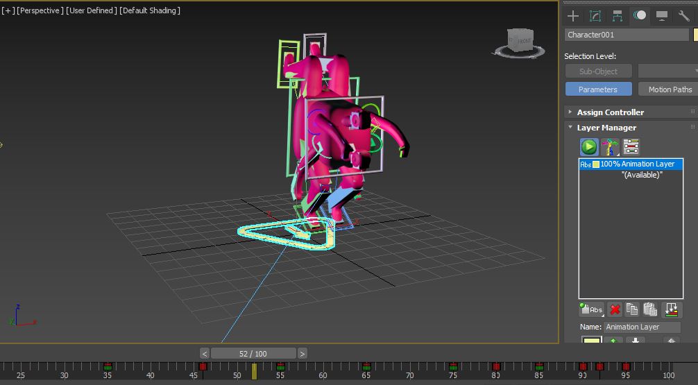Open the Default Shading viewport menu
The image size is (698, 385).
click(x=150, y=10)
